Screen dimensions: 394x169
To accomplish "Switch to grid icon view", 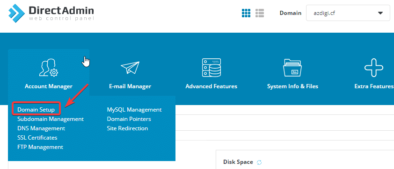I will [246, 13].
